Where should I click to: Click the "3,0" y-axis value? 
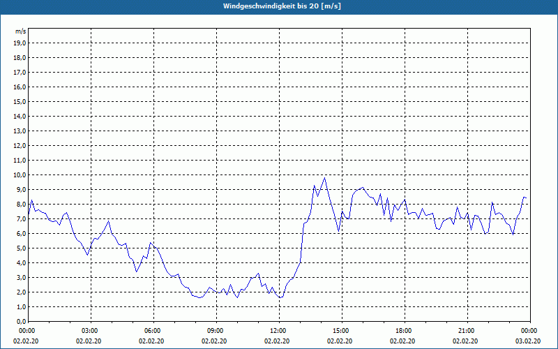[x=22, y=277]
